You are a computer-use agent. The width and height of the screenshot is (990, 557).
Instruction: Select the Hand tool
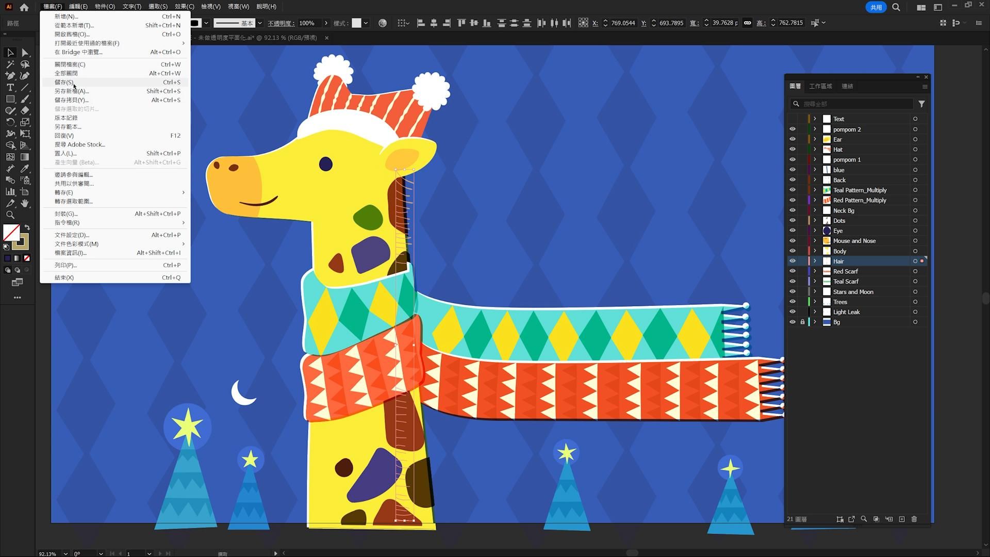(25, 204)
